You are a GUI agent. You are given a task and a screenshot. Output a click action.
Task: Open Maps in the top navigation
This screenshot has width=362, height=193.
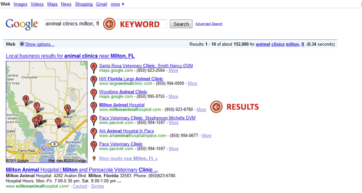[x=53, y=4]
